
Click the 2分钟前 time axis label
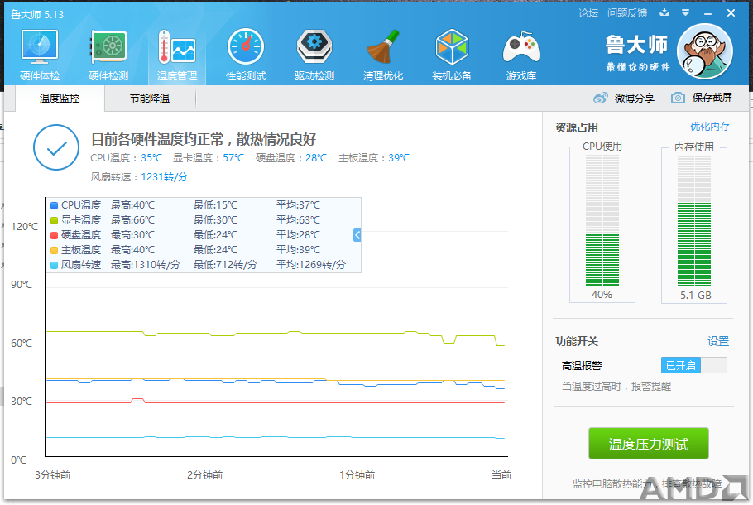click(204, 474)
